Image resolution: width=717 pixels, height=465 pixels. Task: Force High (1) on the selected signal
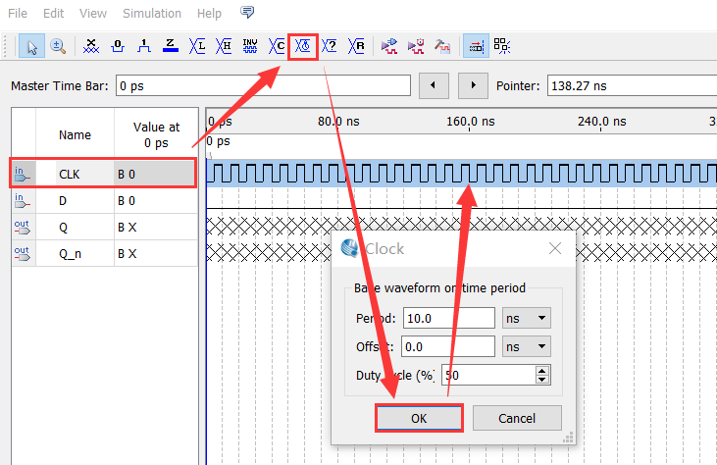click(144, 46)
